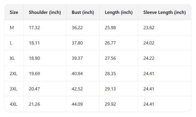Select the 3XL size cell
Viewport: 196px width, 117px height.
pos(13,89)
